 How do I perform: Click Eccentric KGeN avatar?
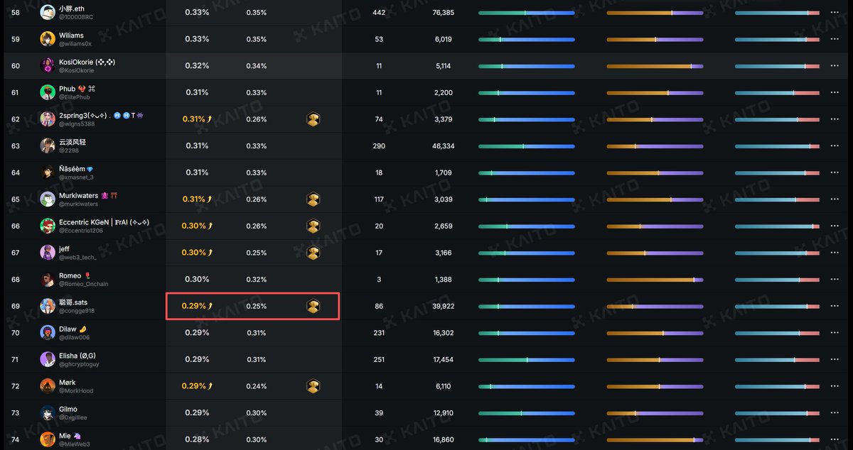(48, 226)
